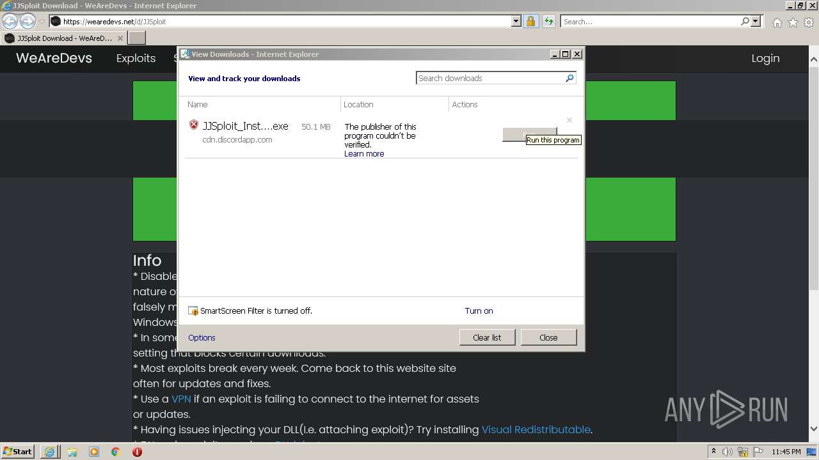
Task: Click the WeAreDevs site logo
Action: (54, 58)
